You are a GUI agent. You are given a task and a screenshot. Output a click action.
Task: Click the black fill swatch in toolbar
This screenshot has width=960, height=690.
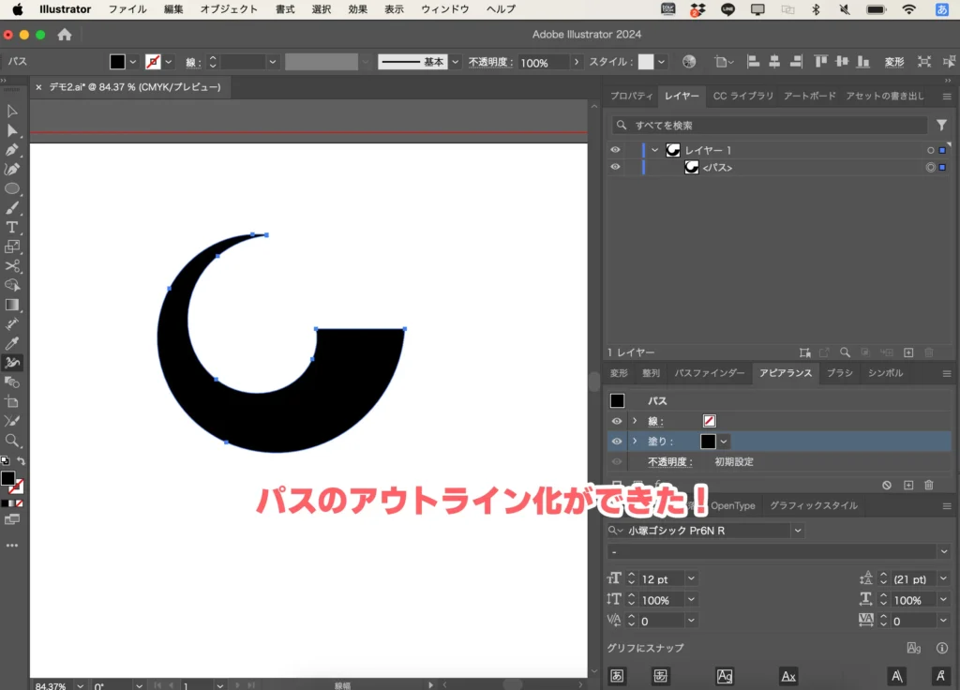(x=7, y=478)
